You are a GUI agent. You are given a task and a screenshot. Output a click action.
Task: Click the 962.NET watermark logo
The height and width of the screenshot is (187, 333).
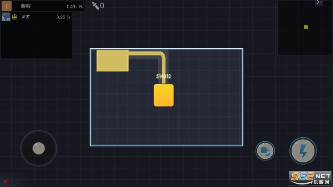point(310,178)
